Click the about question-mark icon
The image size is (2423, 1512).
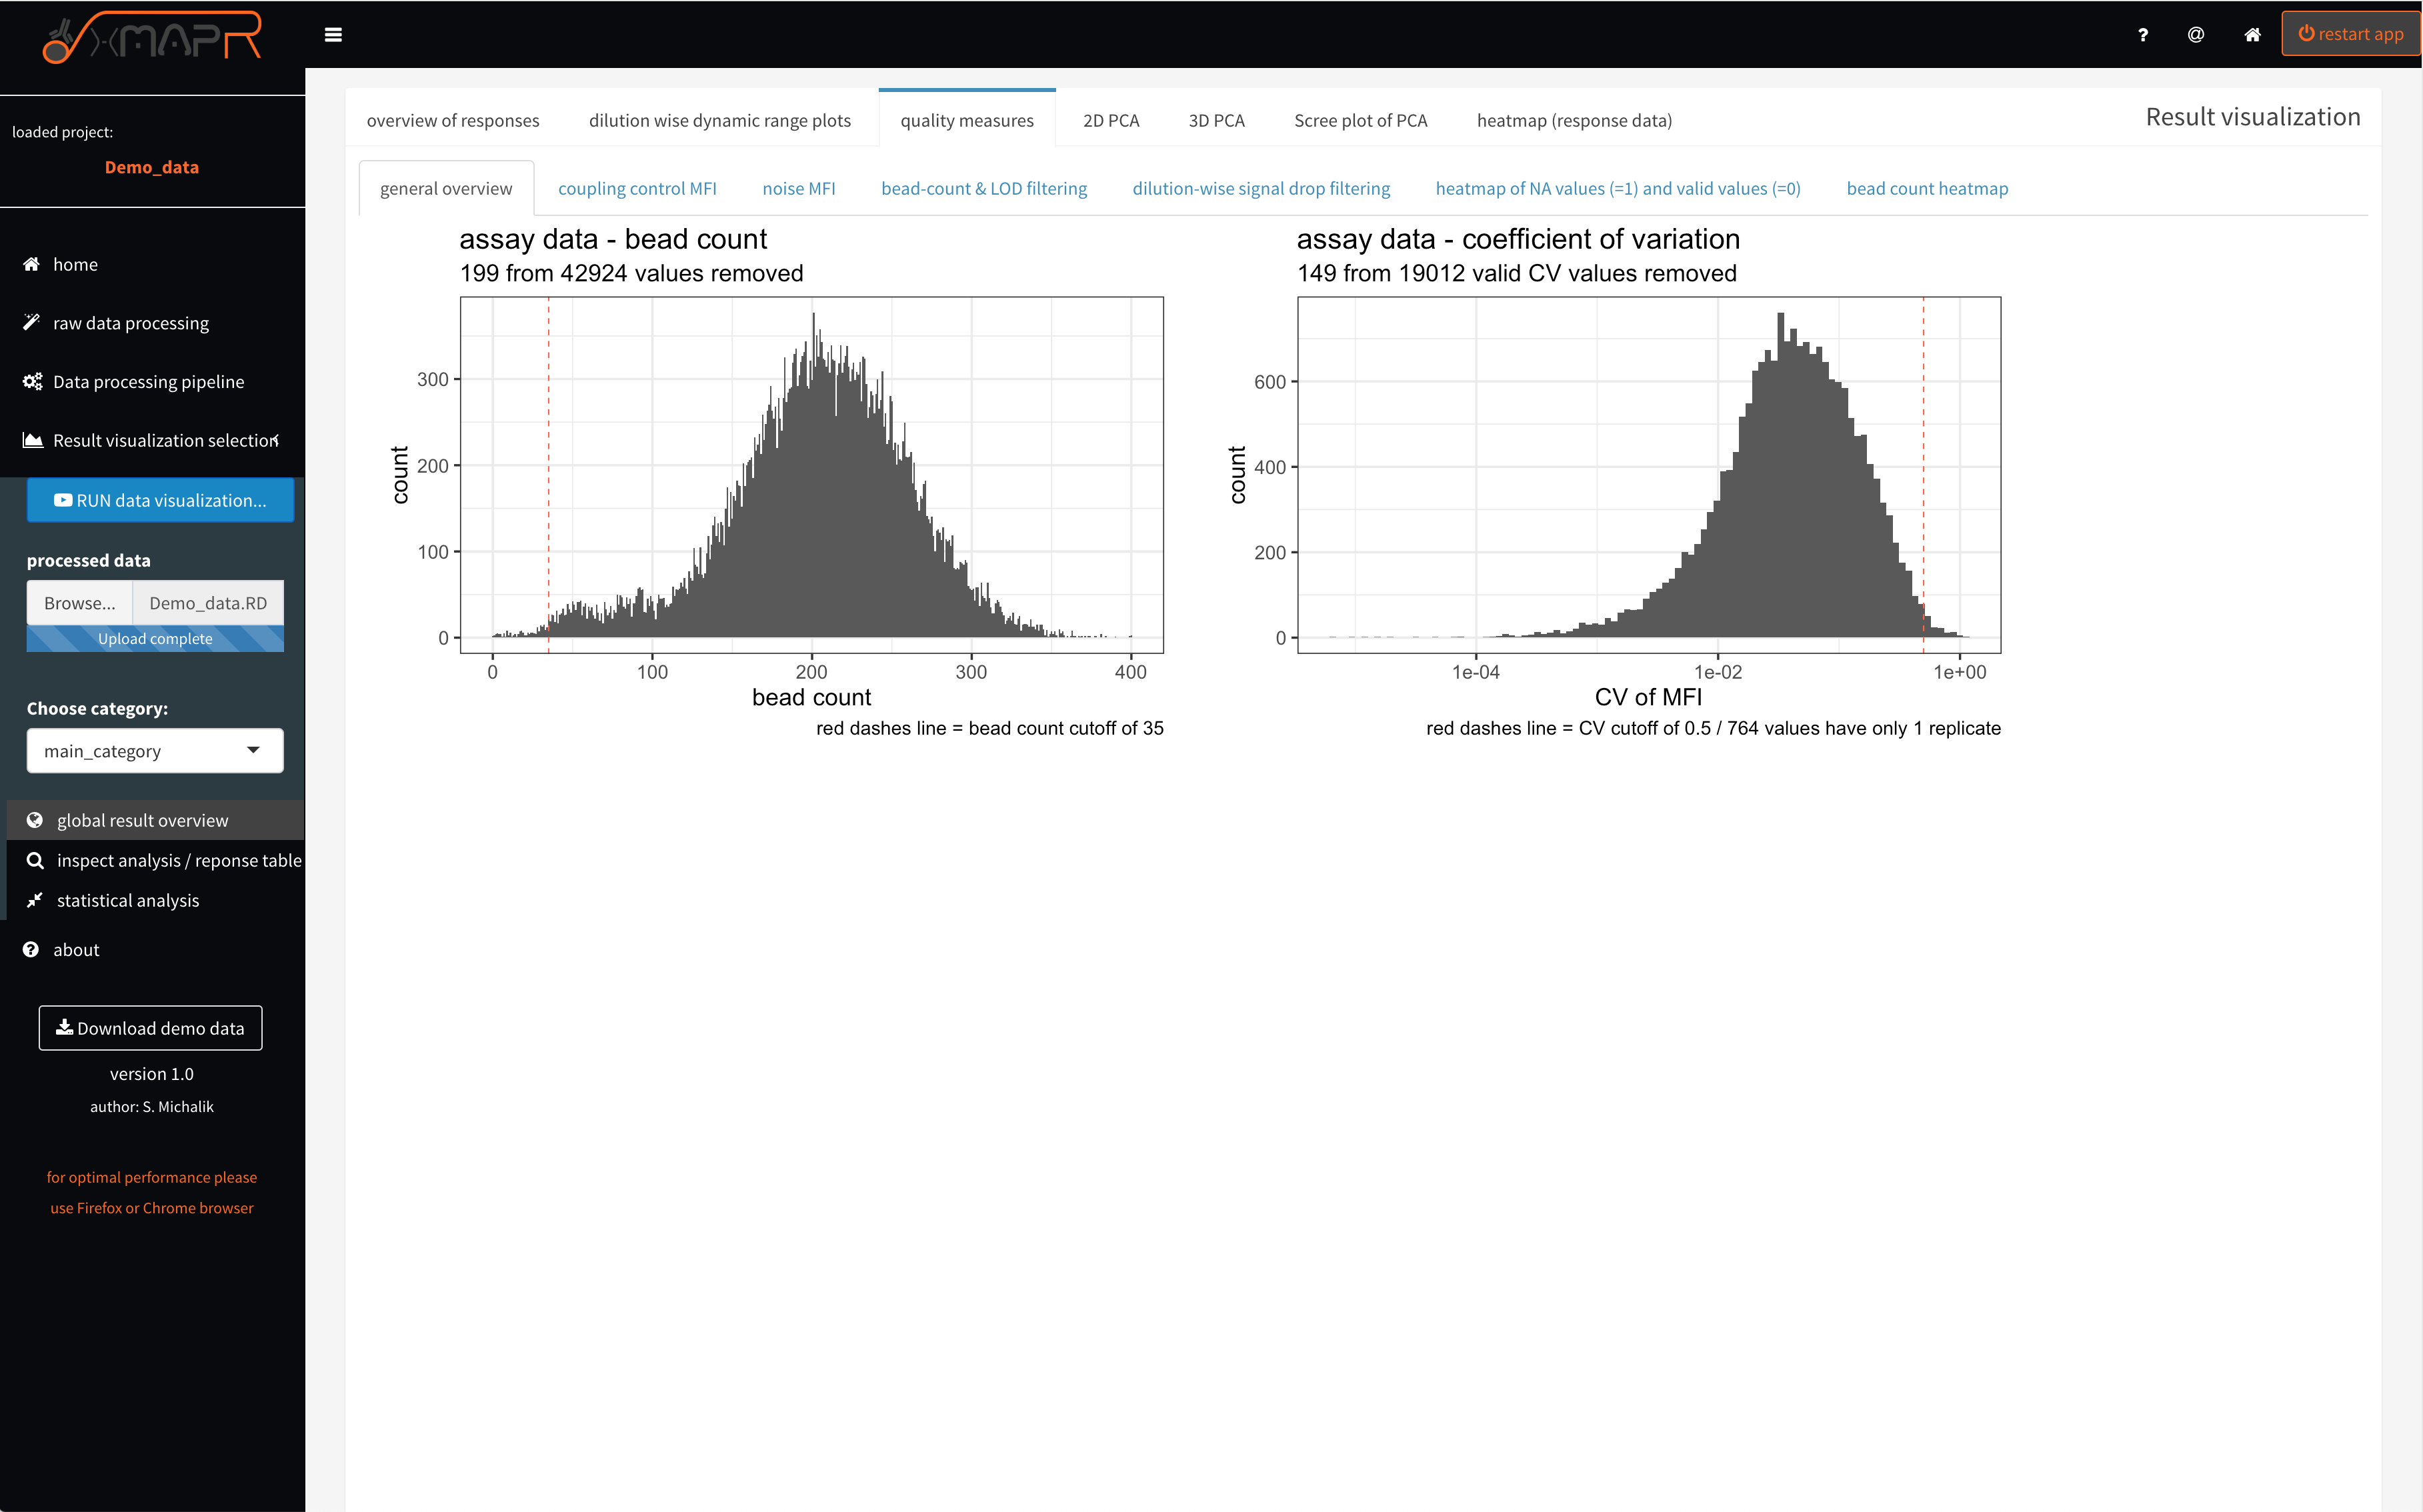point(30,949)
